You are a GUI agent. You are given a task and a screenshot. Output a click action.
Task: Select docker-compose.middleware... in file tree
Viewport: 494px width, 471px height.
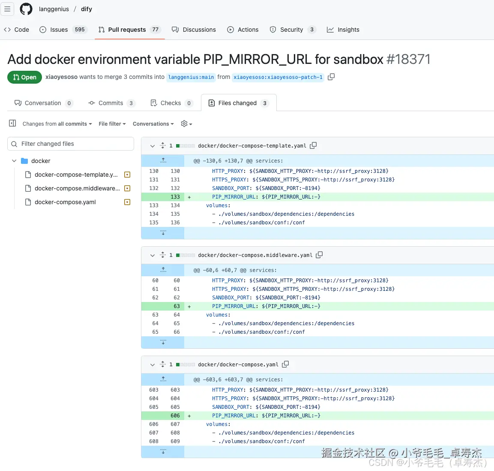pos(77,188)
